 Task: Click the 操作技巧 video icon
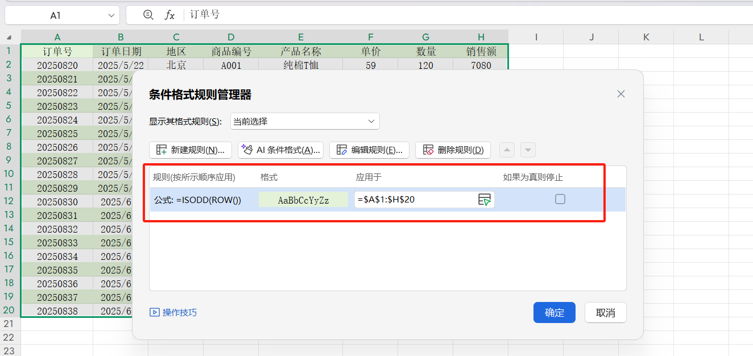click(x=155, y=312)
